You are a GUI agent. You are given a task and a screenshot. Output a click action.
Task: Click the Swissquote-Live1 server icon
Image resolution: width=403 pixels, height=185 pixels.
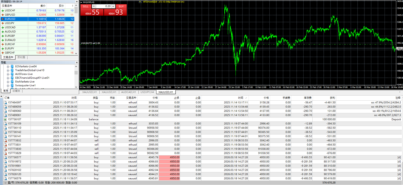tap(12, 85)
